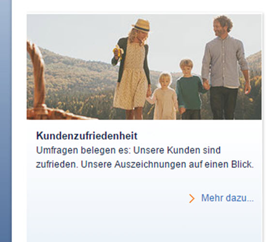Click the orange chevron arrow icon

click(x=192, y=198)
